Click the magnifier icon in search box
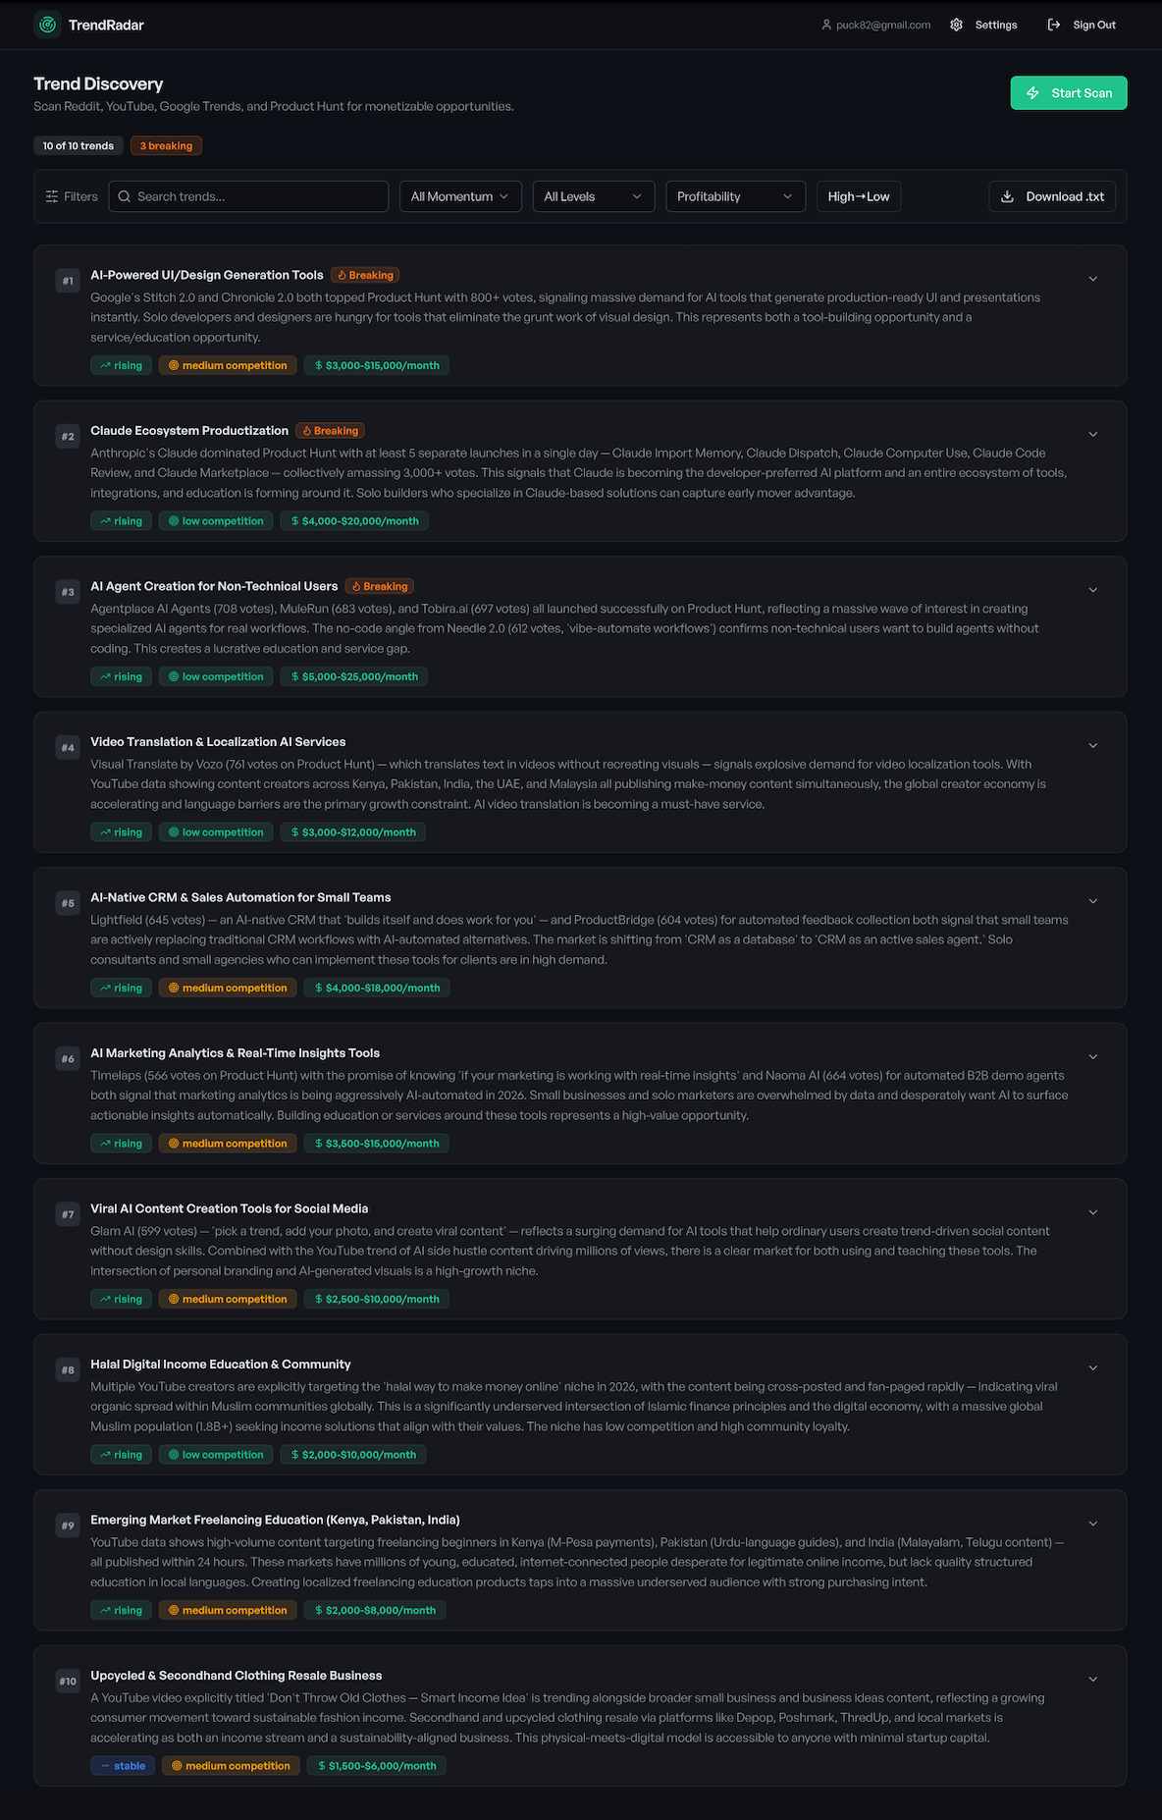 coord(125,196)
